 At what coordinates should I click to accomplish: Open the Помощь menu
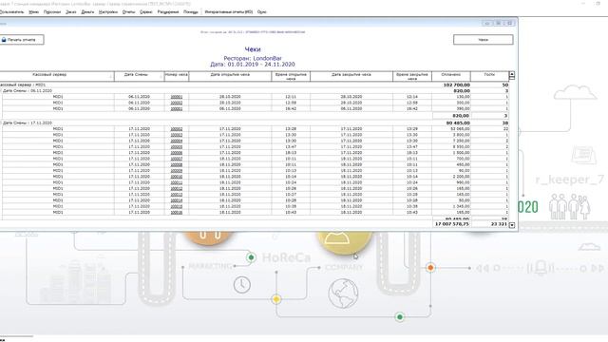coord(190,12)
